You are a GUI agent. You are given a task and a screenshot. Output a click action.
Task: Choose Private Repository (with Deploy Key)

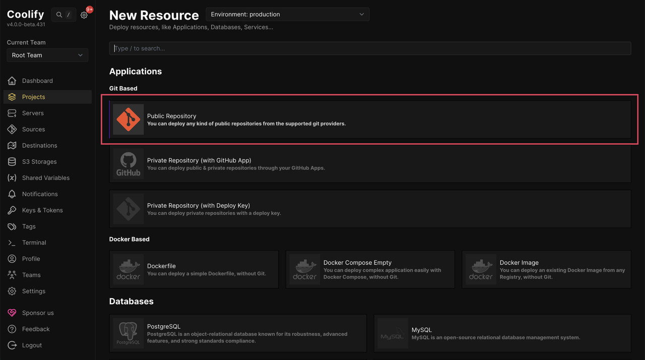point(199,205)
